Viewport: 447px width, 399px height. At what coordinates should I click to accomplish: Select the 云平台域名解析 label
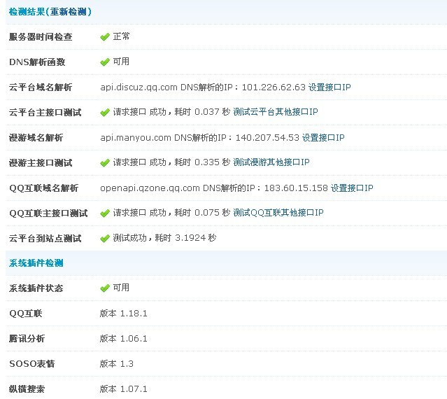point(41,87)
